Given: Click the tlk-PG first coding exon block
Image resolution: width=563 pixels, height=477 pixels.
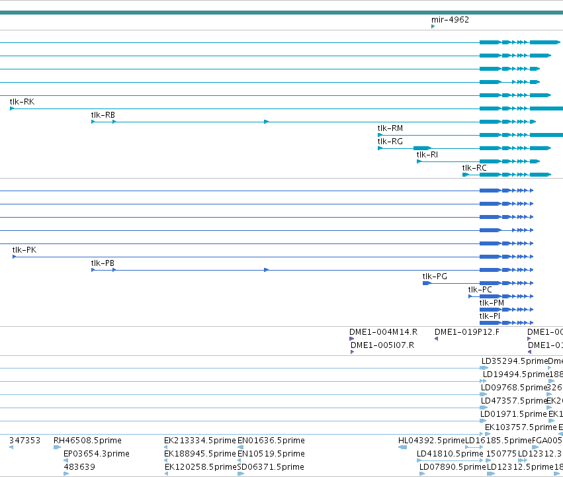Looking at the screenshot, I should pyautogui.click(x=427, y=283).
